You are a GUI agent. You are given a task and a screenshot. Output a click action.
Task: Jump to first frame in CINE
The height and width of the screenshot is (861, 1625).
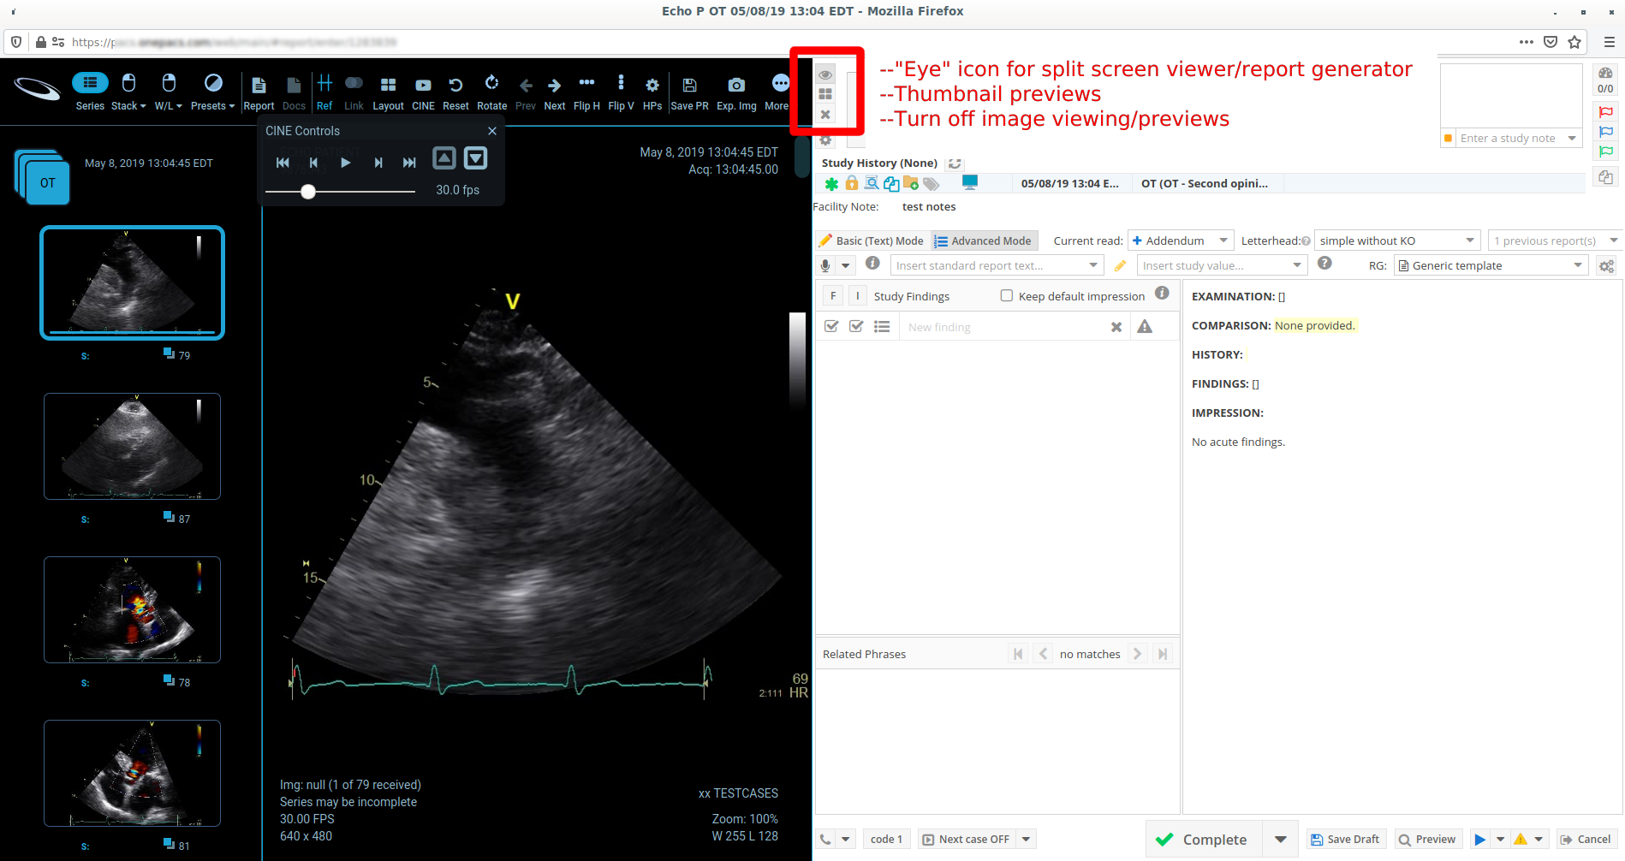pyautogui.click(x=283, y=163)
